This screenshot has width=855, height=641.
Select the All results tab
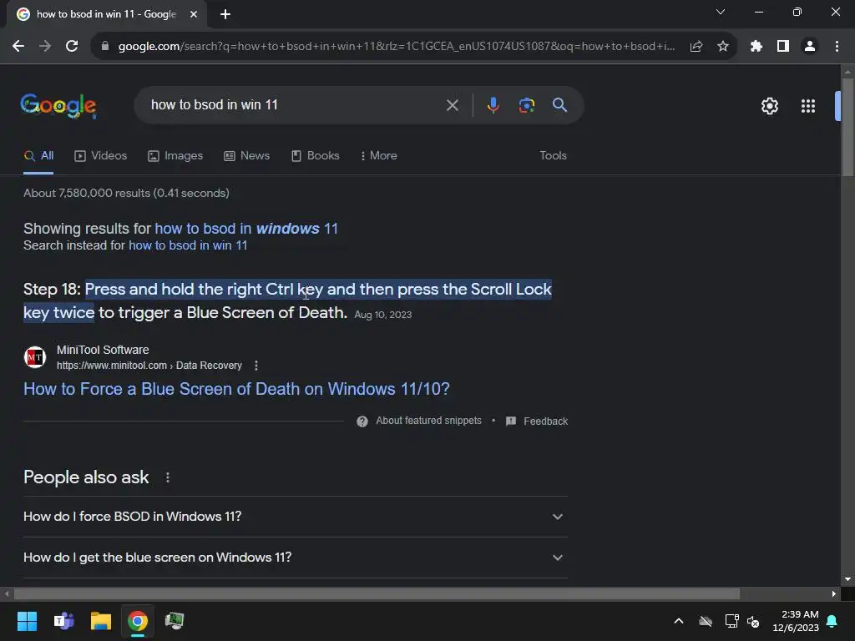[38, 156]
